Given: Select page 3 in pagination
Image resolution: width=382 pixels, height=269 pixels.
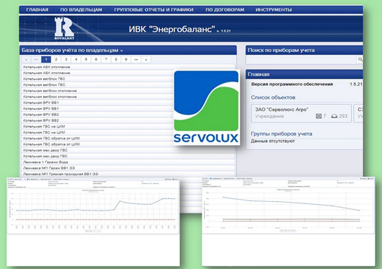Looking at the screenshot, I should [66, 60].
